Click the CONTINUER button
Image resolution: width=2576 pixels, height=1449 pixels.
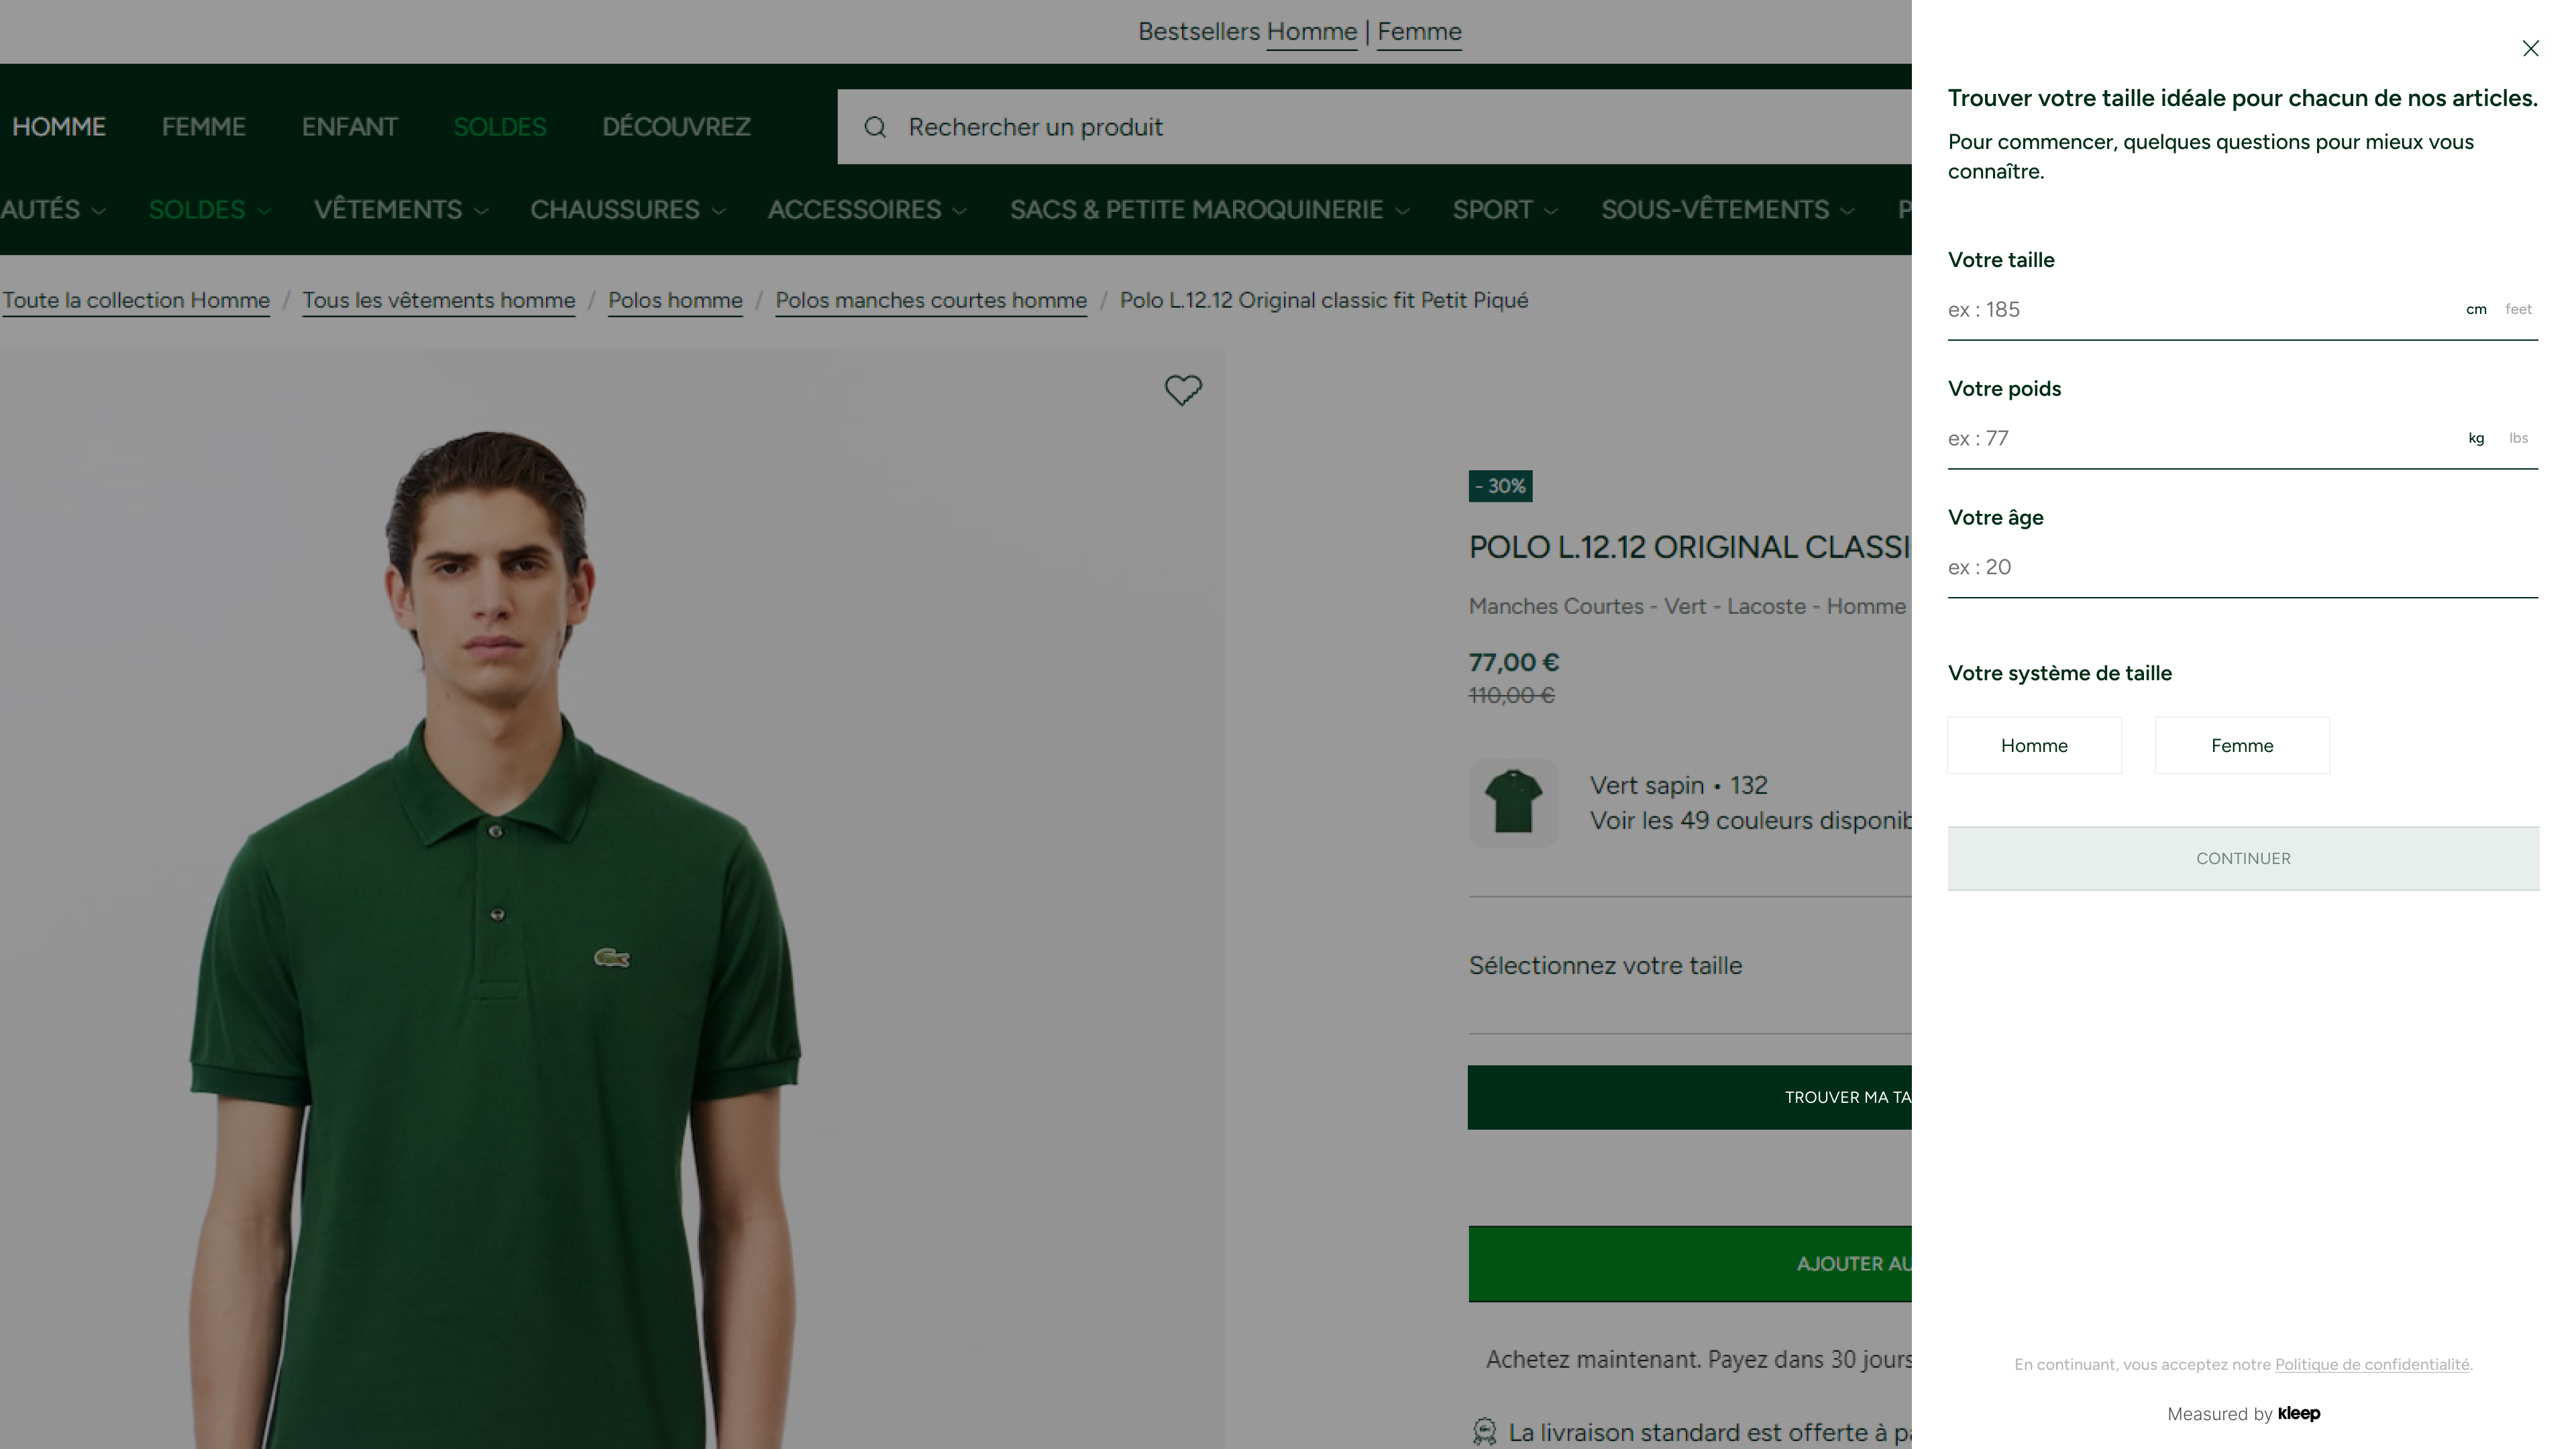[x=2243, y=858]
